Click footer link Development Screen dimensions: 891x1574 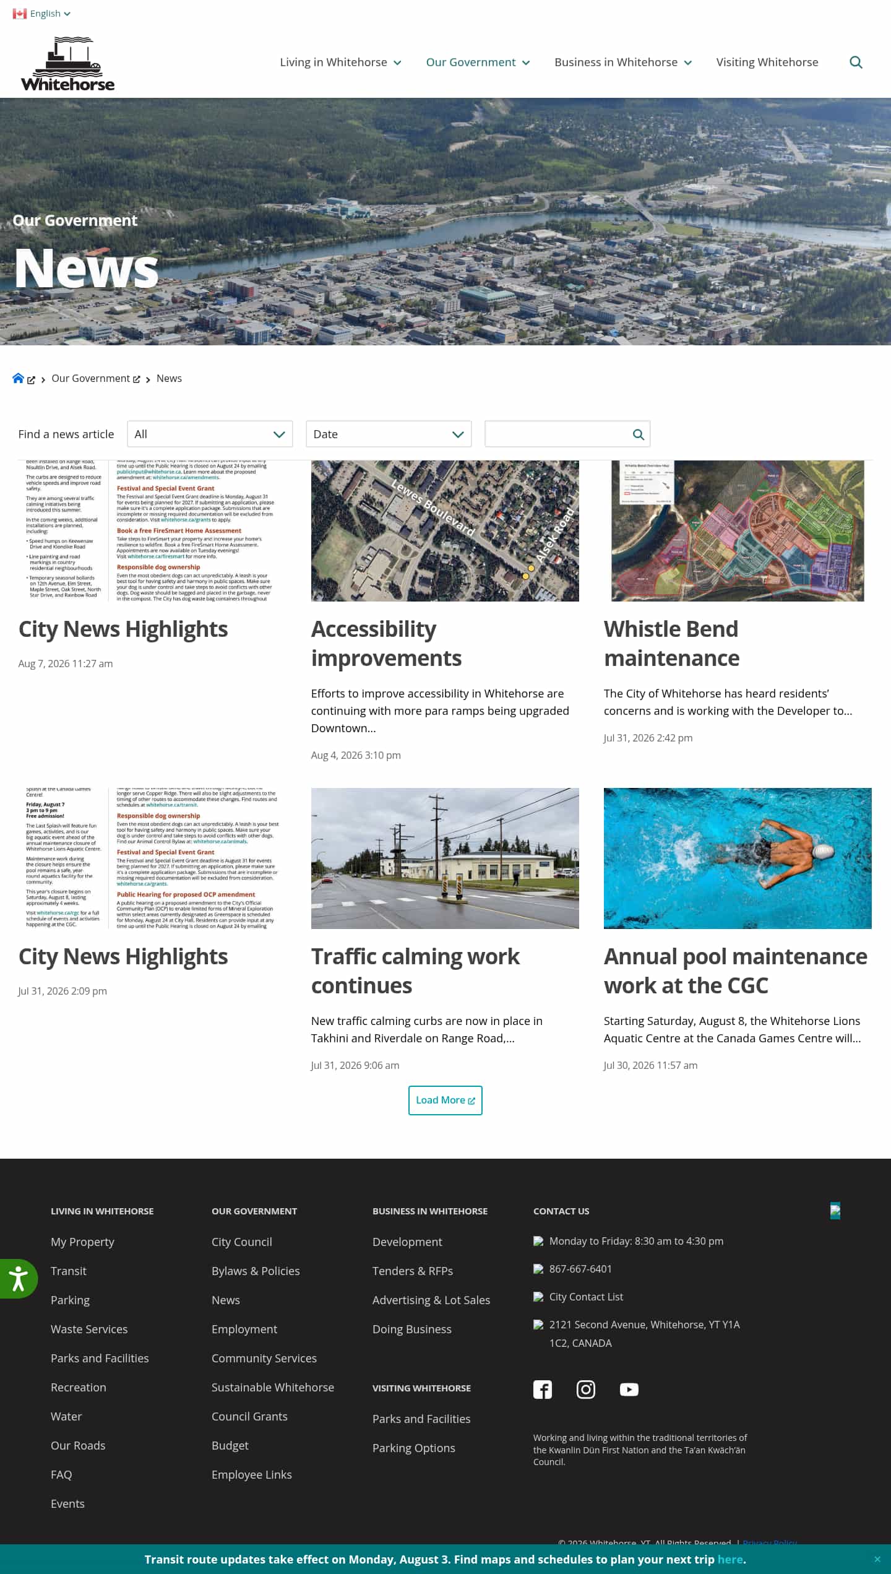[x=407, y=1242]
